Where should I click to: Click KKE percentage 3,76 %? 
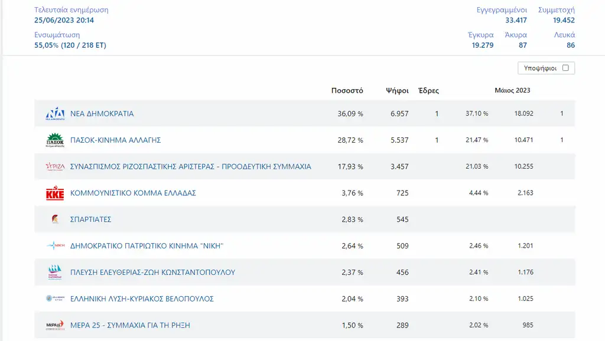pyautogui.click(x=352, y=193)
